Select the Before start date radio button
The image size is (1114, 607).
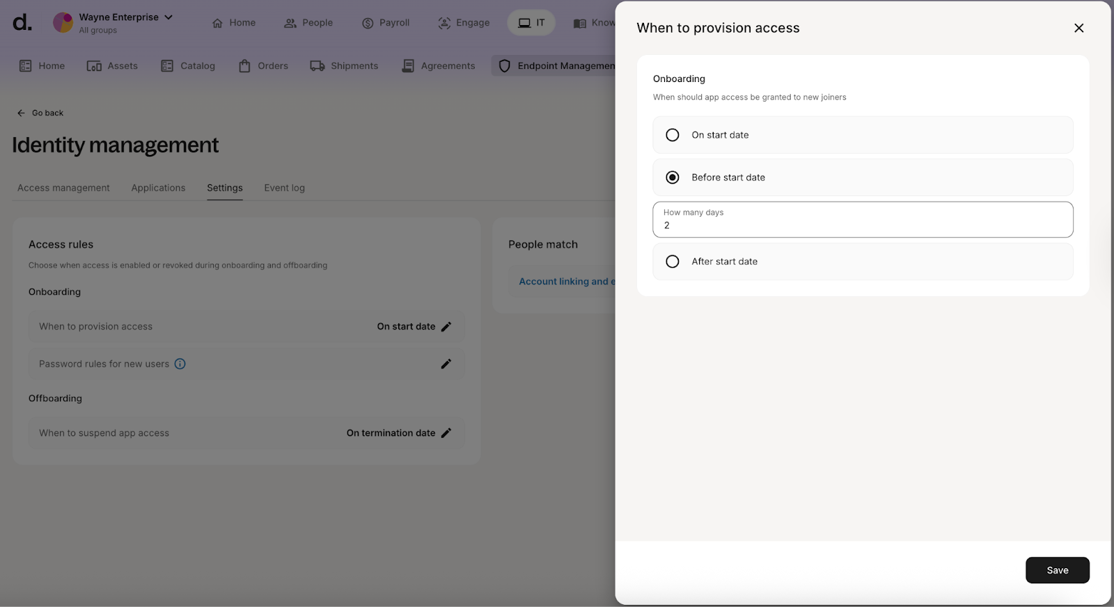click(x=673, y=177)
